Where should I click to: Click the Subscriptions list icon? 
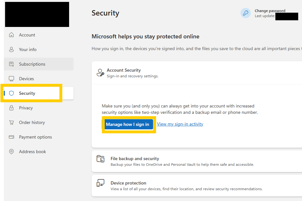pos(12,64)
